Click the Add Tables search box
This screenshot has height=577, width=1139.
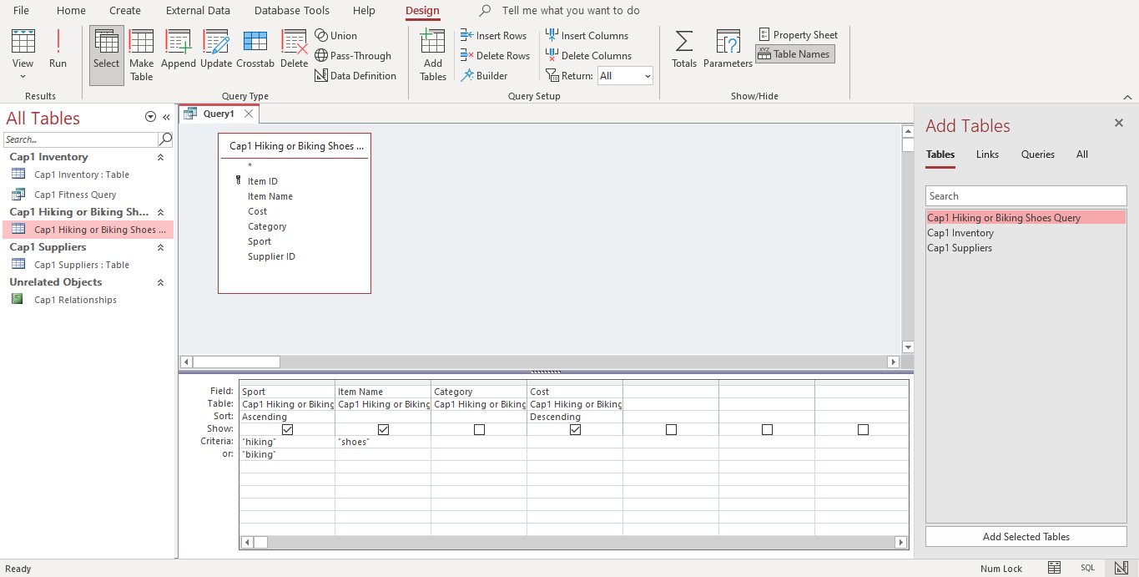click(x=1025, y=195)
